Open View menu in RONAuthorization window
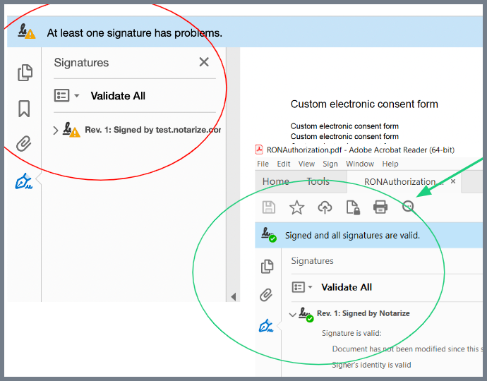 (x=306, y=164)
